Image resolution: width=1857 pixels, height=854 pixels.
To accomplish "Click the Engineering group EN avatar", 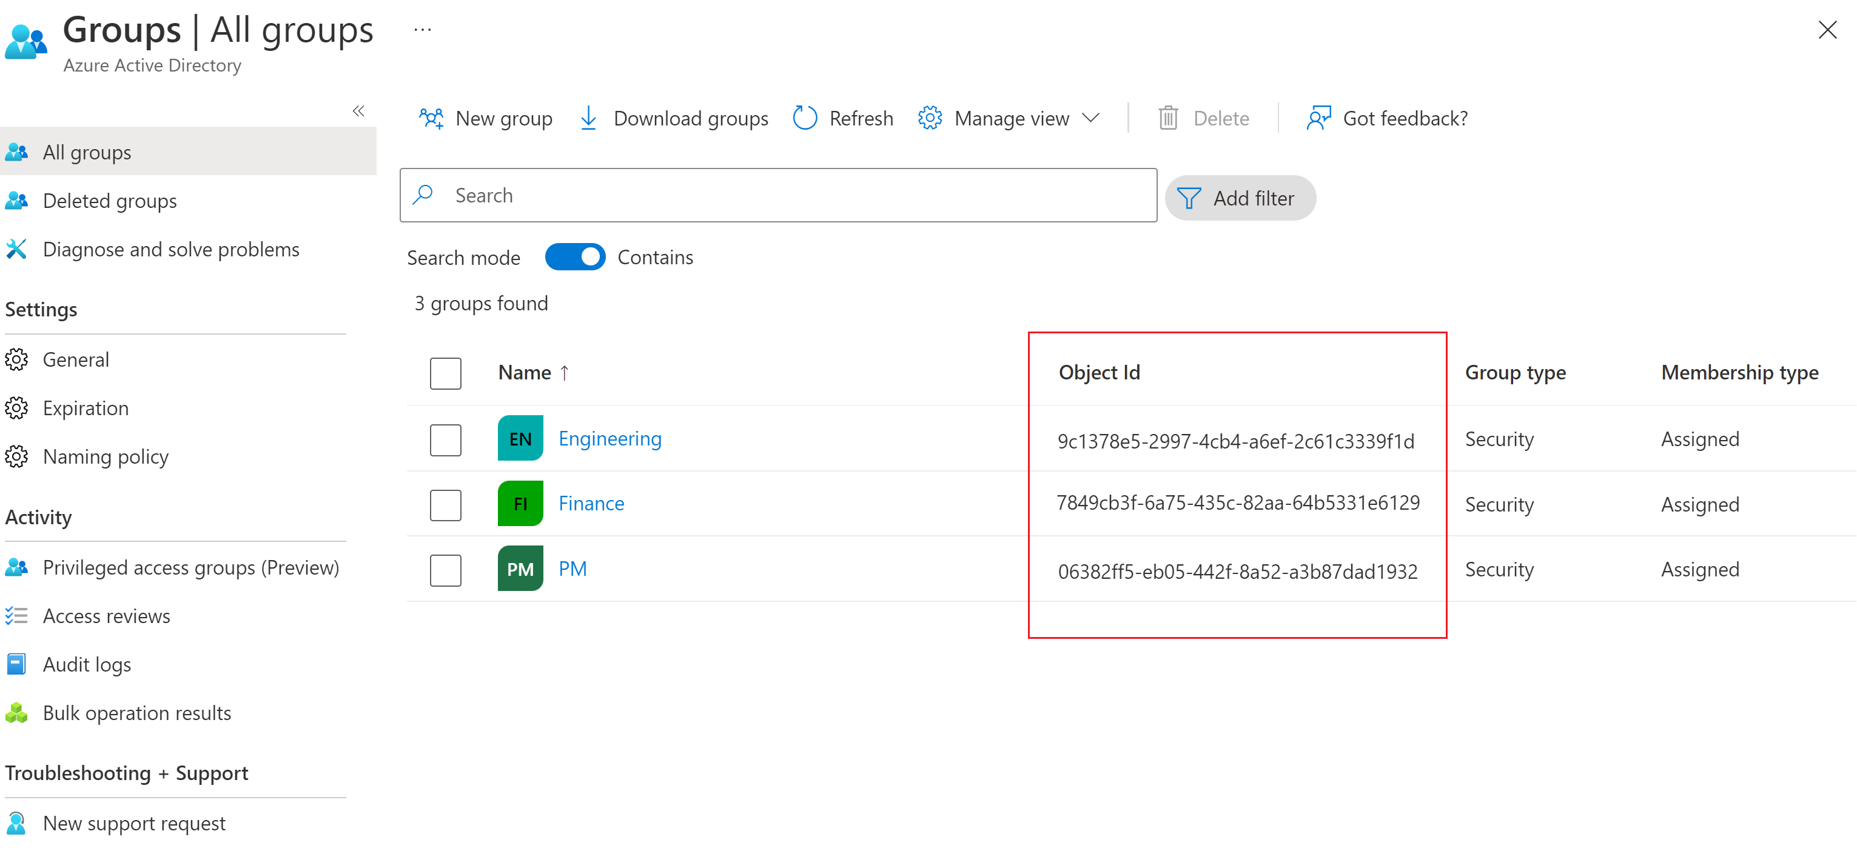I will pos(520,438).
